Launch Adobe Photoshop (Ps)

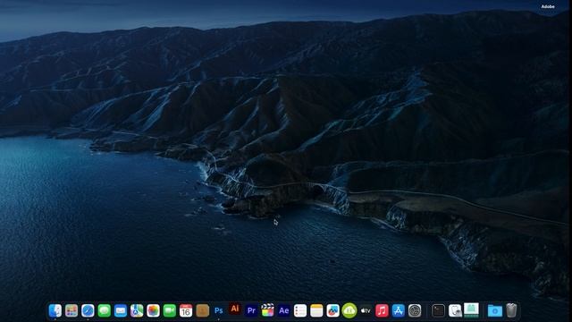[218, 310]
